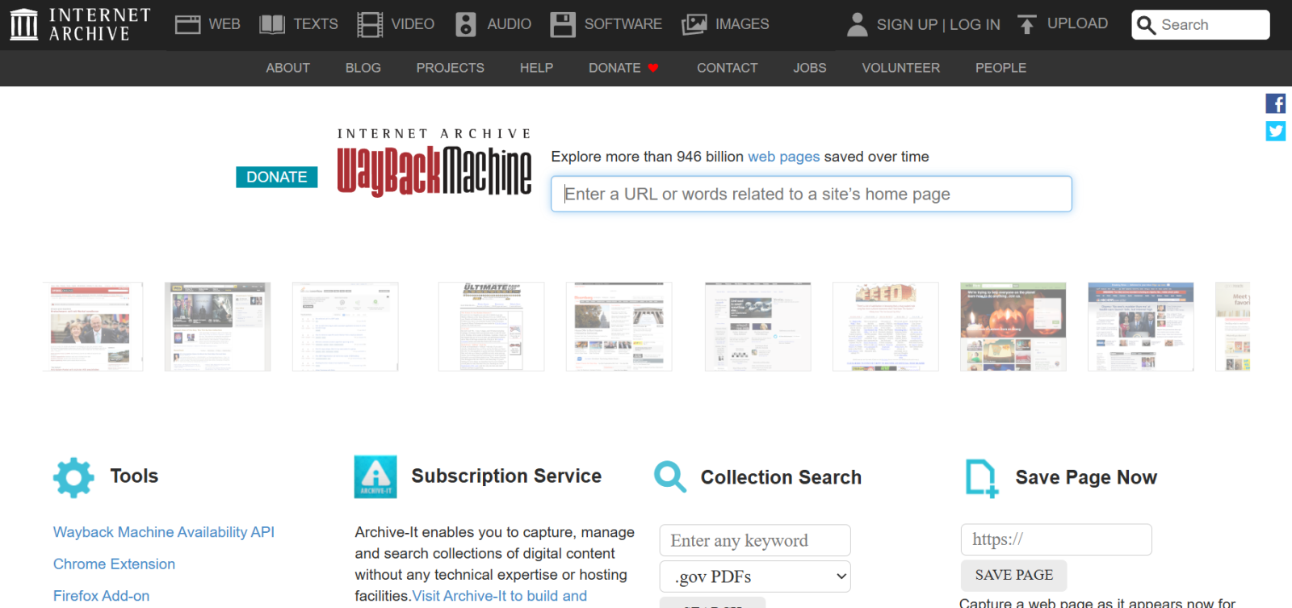Open the Images picture icon
Viewport: 1292px width, 608px height.
tap(694, 24)
